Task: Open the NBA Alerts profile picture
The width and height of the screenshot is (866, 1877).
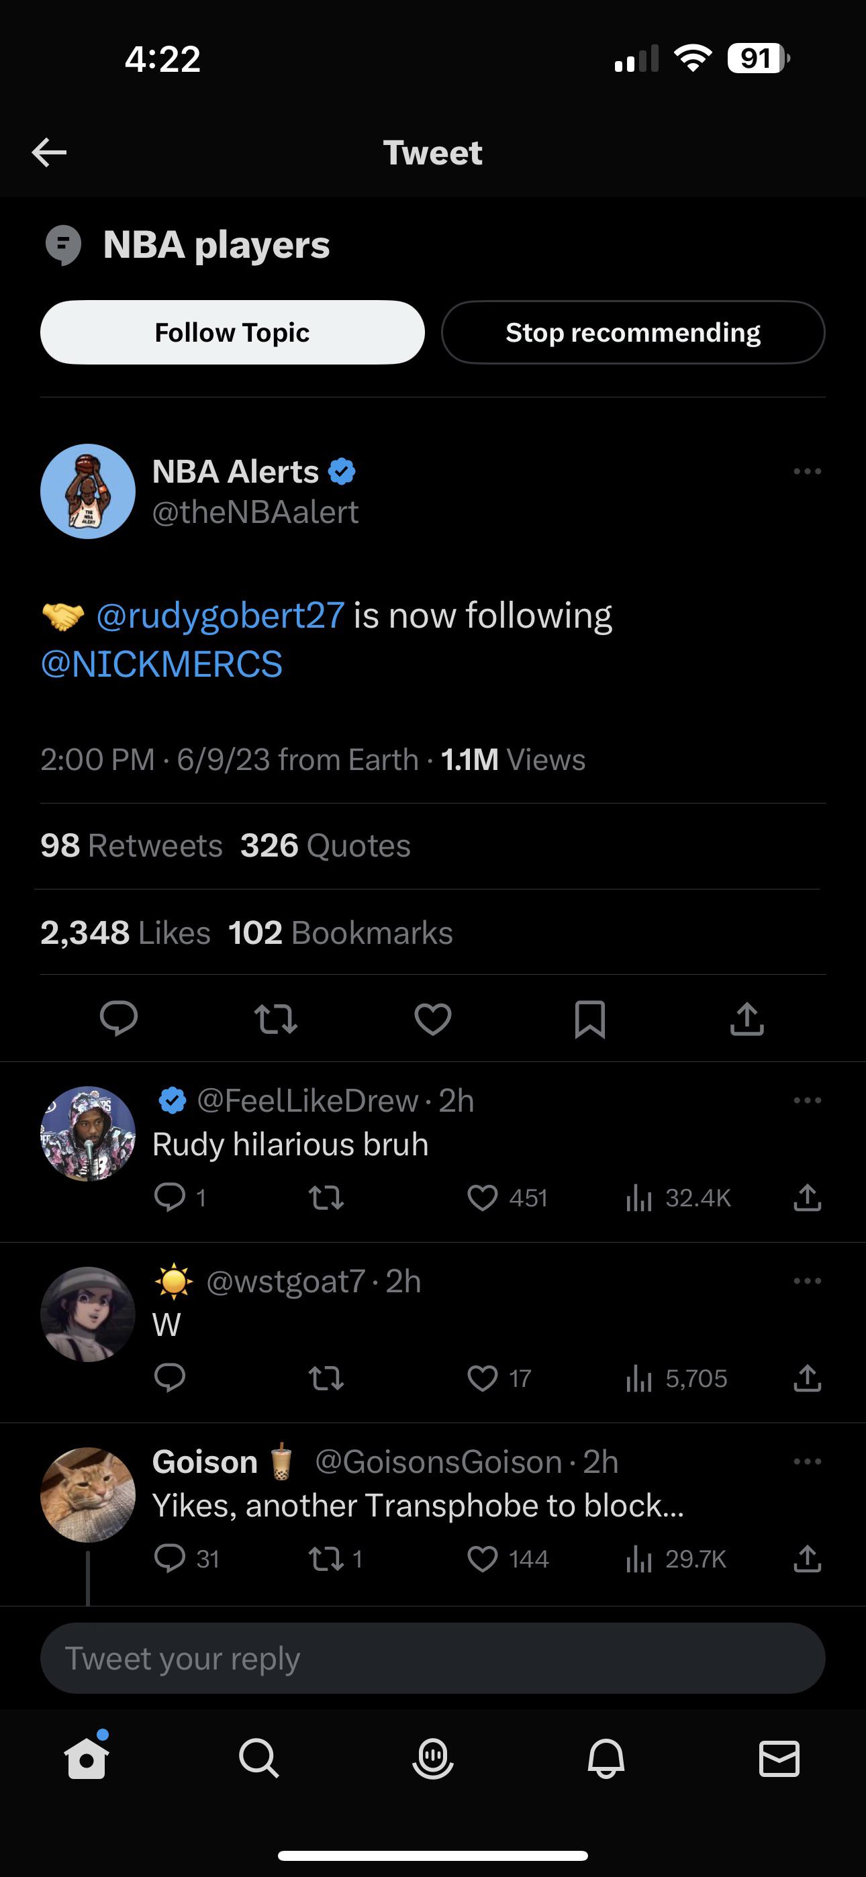Action: click(x=87, y=491)
